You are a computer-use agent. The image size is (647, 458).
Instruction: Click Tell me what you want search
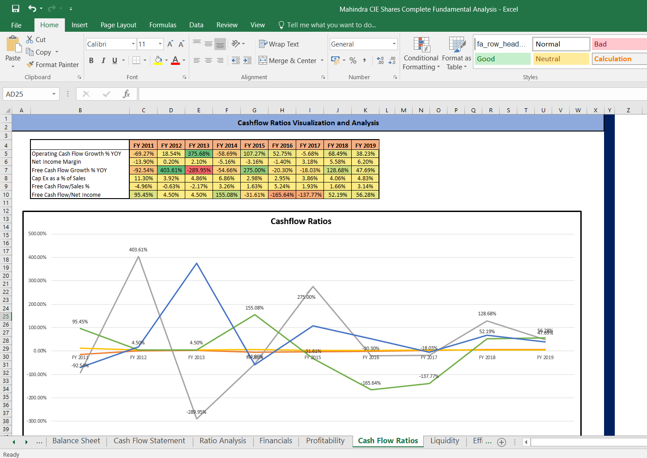click(x=327, y=25)
